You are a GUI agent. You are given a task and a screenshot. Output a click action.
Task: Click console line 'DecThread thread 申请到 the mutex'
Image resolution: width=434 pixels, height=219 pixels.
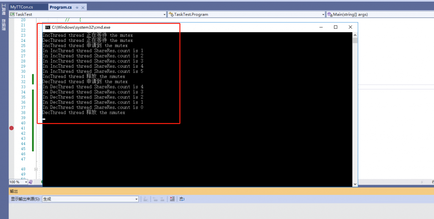[x=85, y=82]
